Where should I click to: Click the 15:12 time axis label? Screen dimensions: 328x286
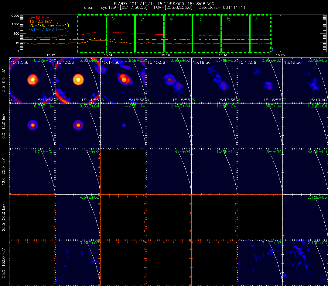51,55
